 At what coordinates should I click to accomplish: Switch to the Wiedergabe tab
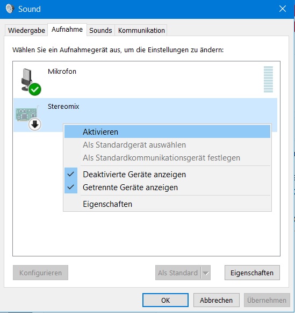(26, 31)
